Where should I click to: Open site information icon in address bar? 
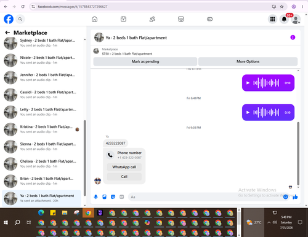pos(33,7)
